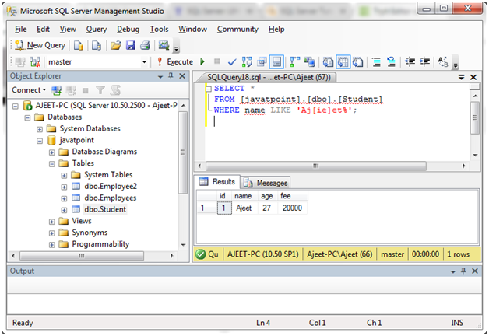
Task: Close the Output panel
Action: click(x=475, y=271)
